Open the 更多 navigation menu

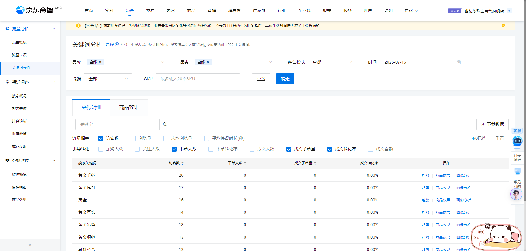click(x=411, y=11)
